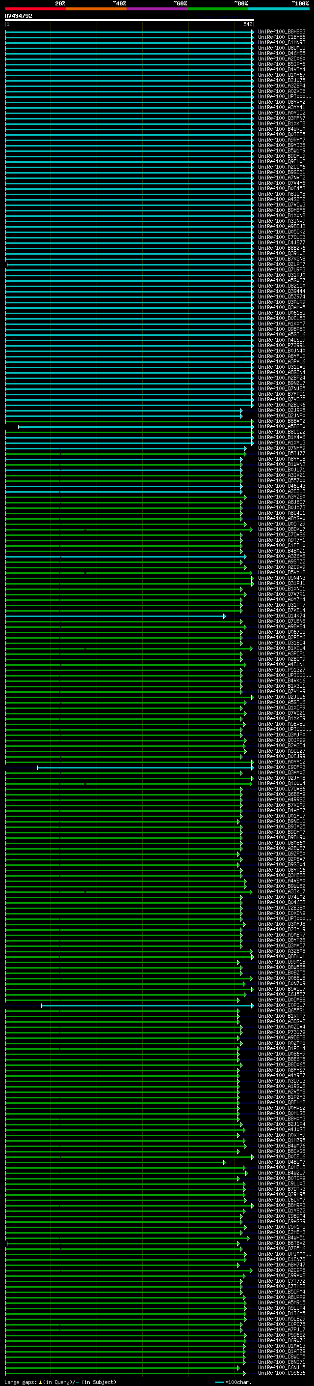Select alignment label UniRef100_C4JB77
This screenshot has height=1386, width=314.
pos(282,243)
